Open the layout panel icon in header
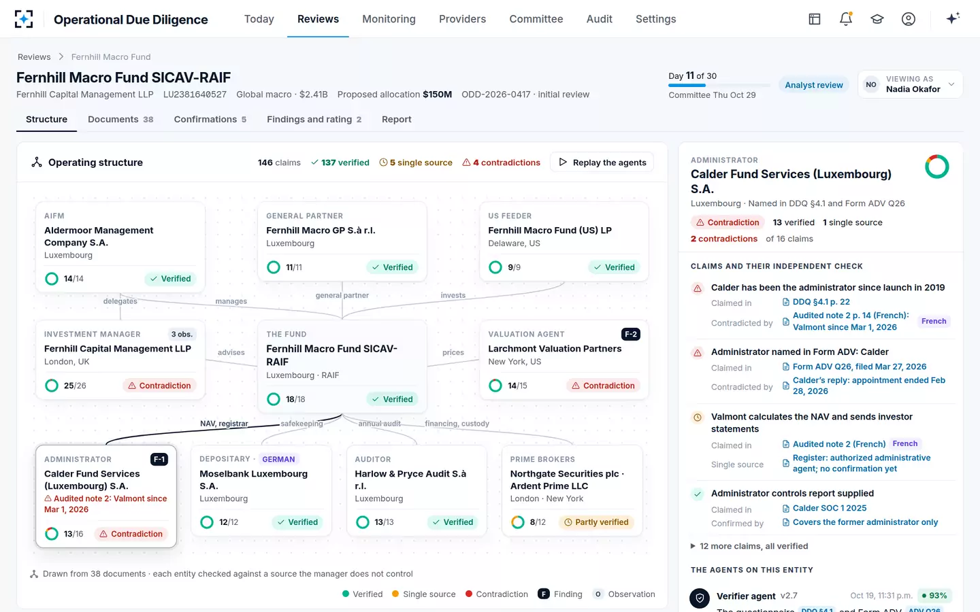Screen dimensions: 980x612 click(815, 19)
